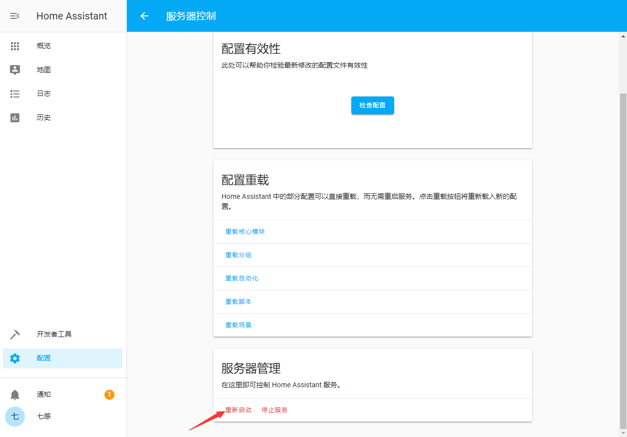Click the 历史 history chart icon

click(x=15, y=118)
